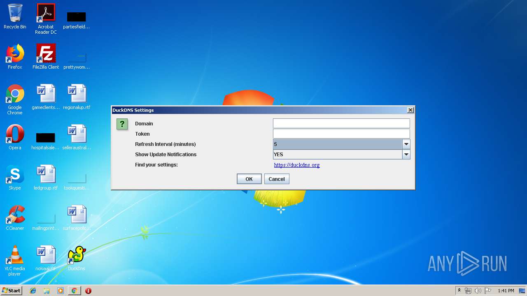
Task: Open Windows Media Player taskbar icon
Action: pyautogui.click(x=61, y=291)
